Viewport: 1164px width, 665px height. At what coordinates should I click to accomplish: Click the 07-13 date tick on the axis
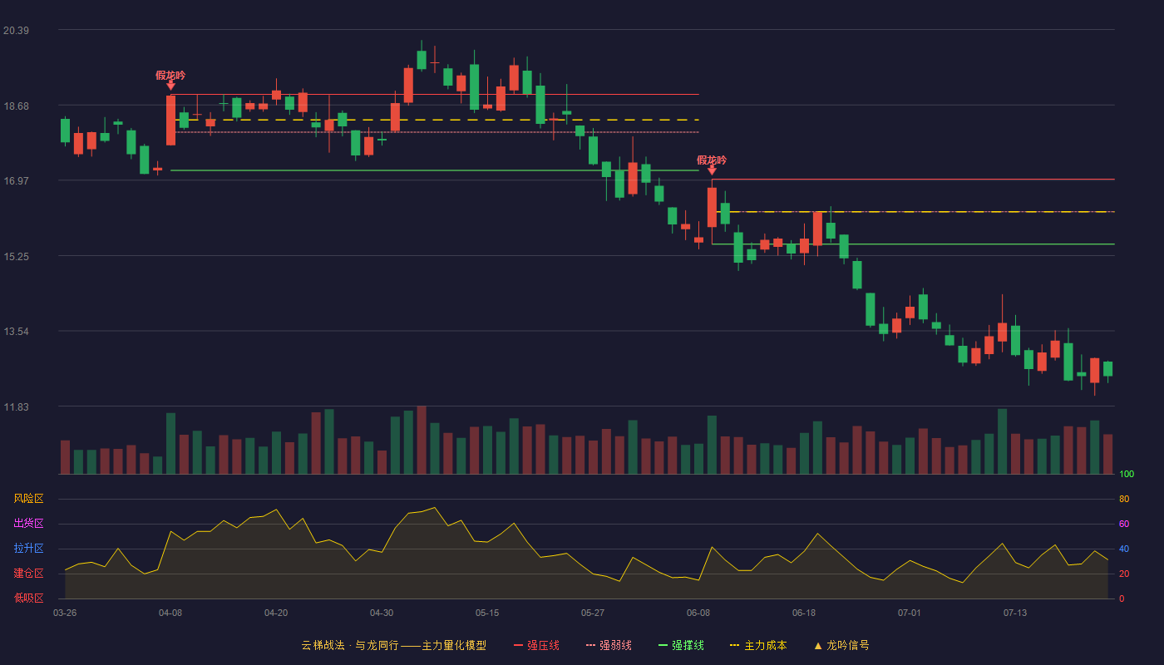[1015, 613]
